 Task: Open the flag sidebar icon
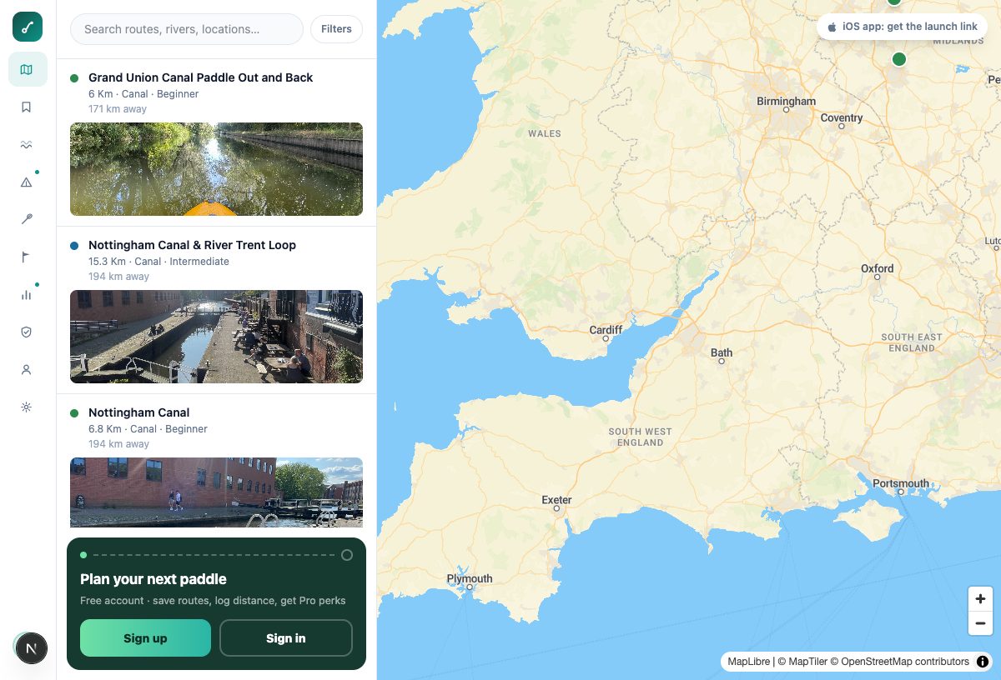tap(28, 257)
